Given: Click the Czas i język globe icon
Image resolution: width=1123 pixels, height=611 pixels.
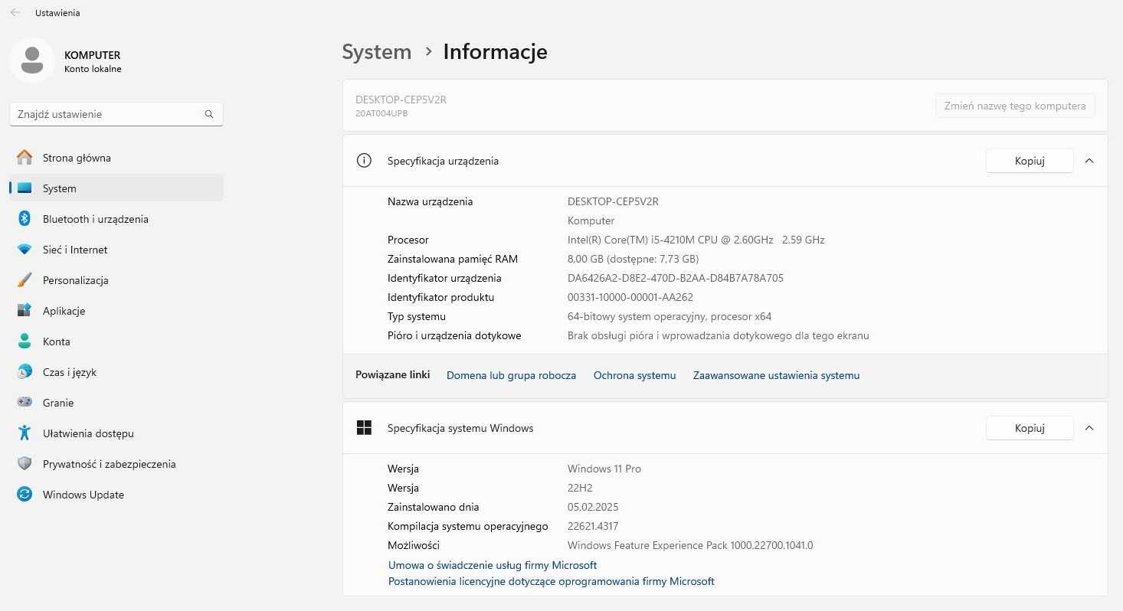Looking at the screenshot, I should (x=25, y=372).
